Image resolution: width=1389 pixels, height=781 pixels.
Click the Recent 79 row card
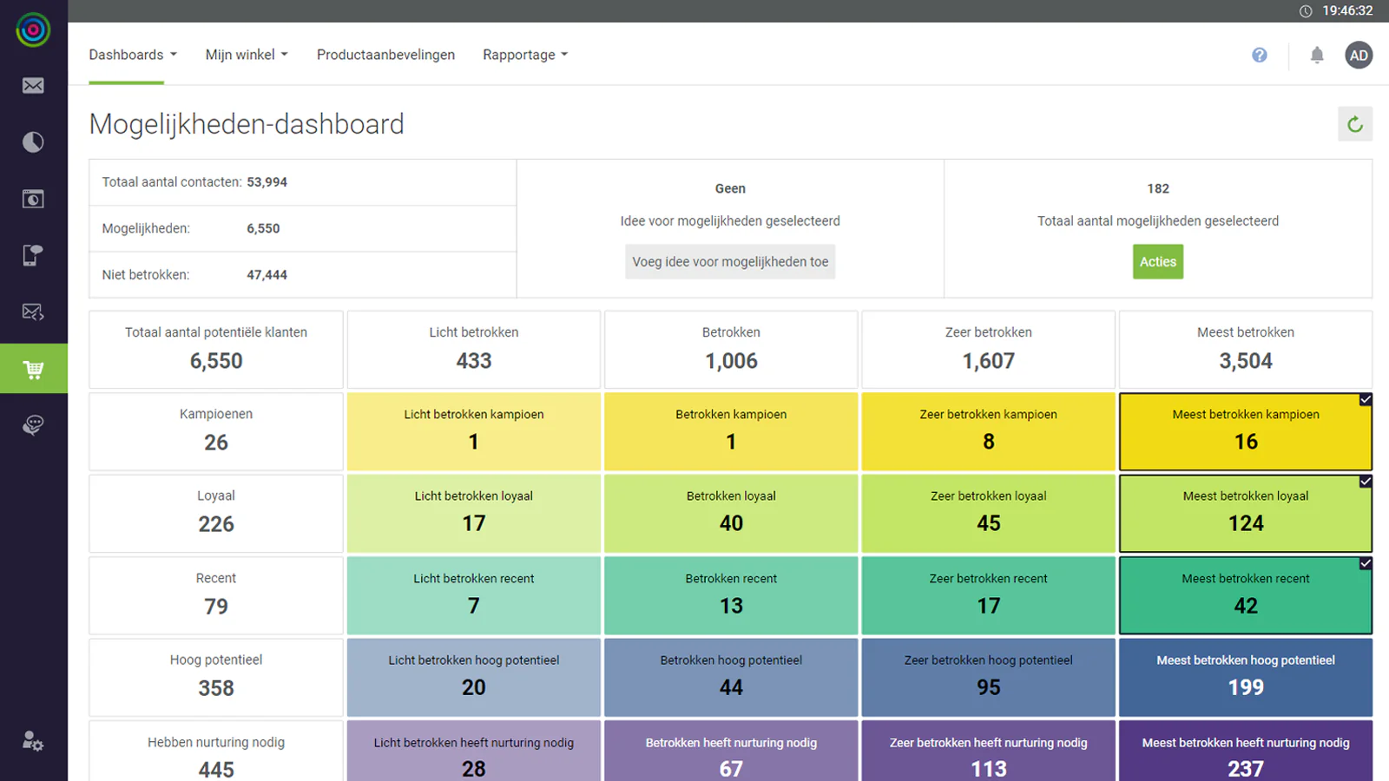[x=216, y=595]
